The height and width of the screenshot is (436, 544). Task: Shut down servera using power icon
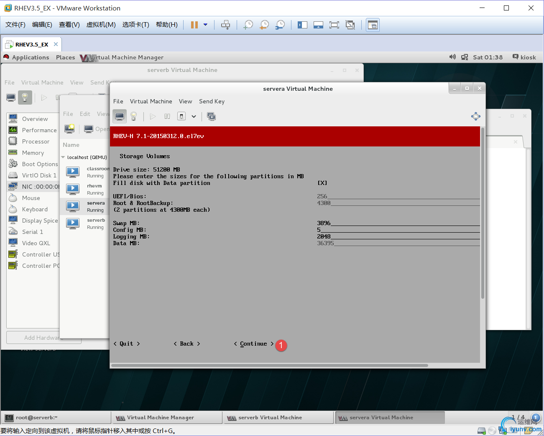click(x=181, y=116)
